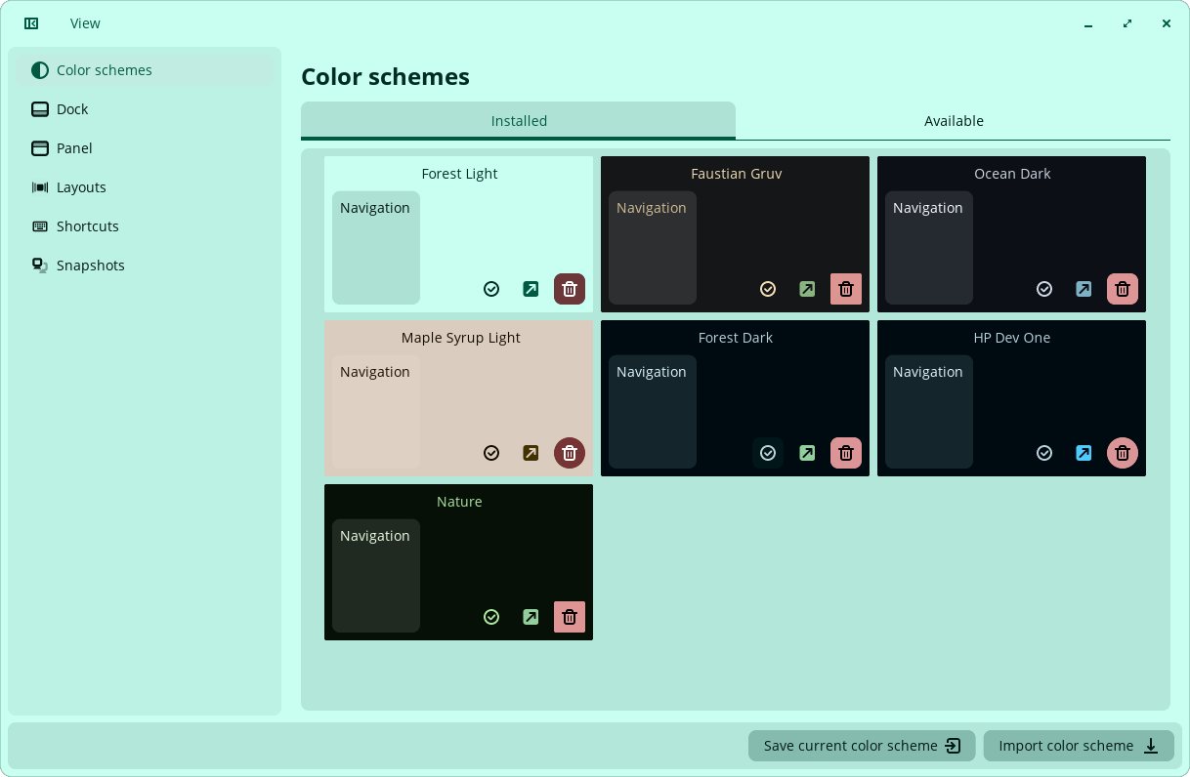
Task: Delete the Nature color scheme
Action: tap(570, 617)
